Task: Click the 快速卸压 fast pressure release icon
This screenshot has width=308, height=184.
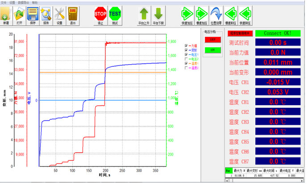Action: [245, 15]
